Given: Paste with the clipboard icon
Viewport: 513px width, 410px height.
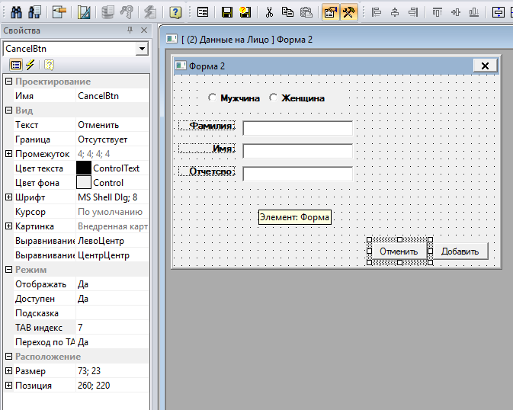Looking at the screenshot, I should [306, 12].
